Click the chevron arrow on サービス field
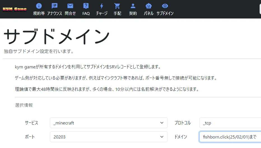Image resolution: width=261 pixels, height=148 pixels. [162, 123]
